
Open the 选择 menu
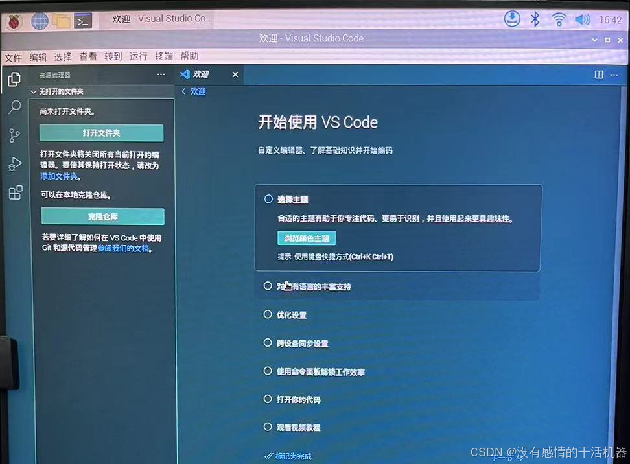63,57
